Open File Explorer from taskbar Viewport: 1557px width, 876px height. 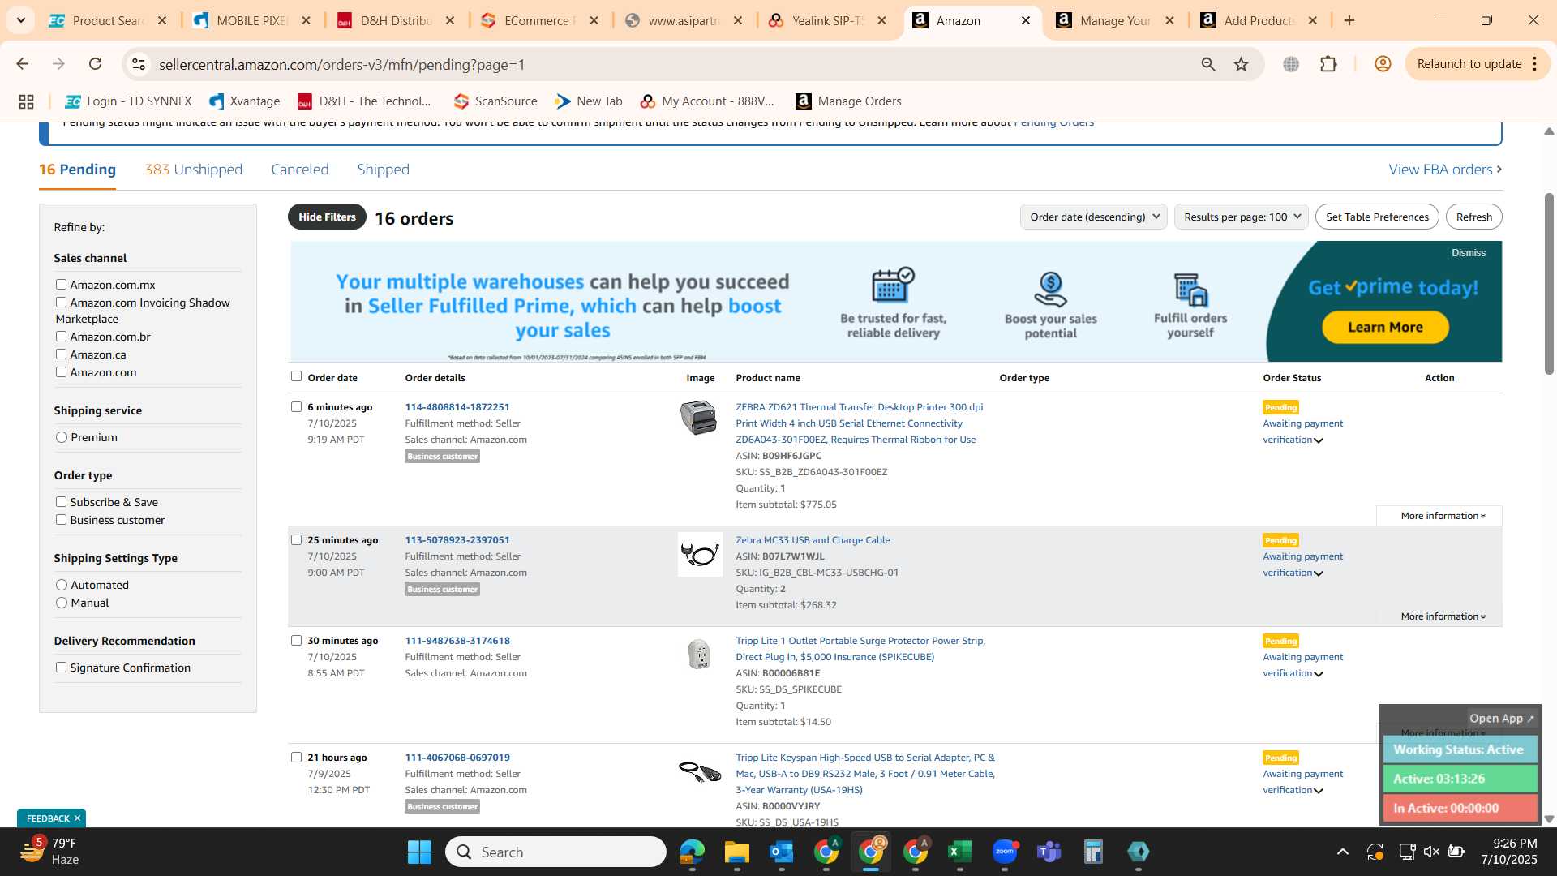coord(736,852)
